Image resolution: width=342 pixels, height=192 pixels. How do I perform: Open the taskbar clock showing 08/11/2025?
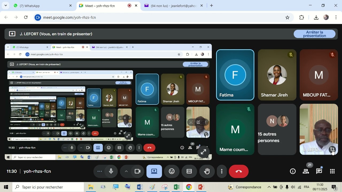[320, 187]
